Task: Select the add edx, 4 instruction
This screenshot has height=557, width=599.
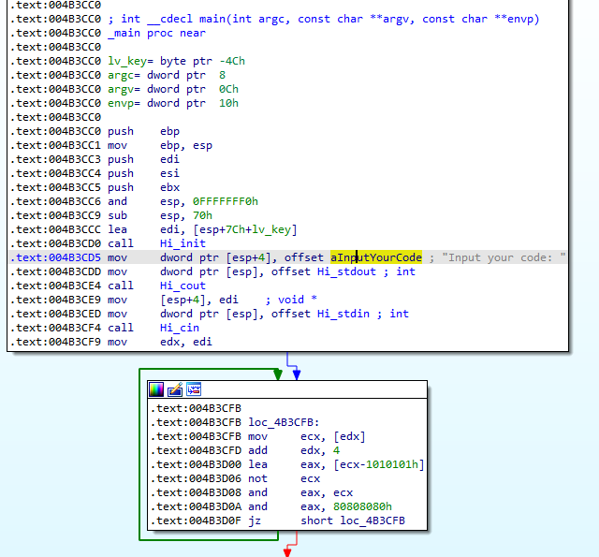Action: (x=294, y=450)
